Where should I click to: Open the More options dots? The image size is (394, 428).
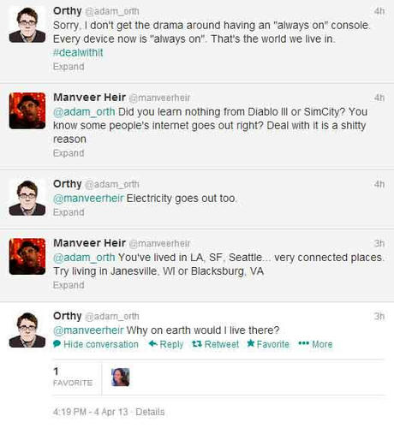pos(303,343)
